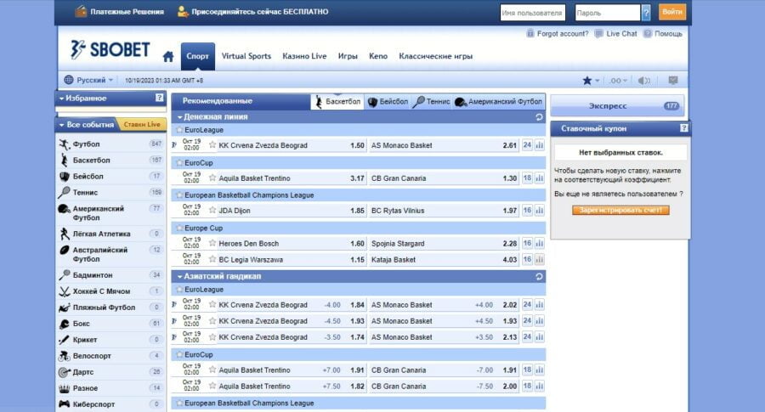765x412 pixels.
Task: Collapse the Избранное panel
Action: point(61,99)
